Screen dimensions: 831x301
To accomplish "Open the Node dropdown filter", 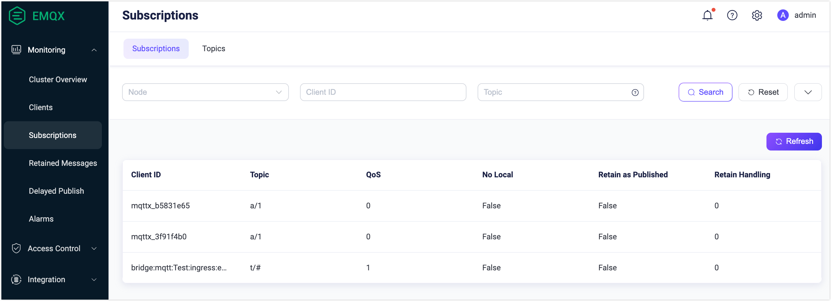I will [x=205, y=92].
